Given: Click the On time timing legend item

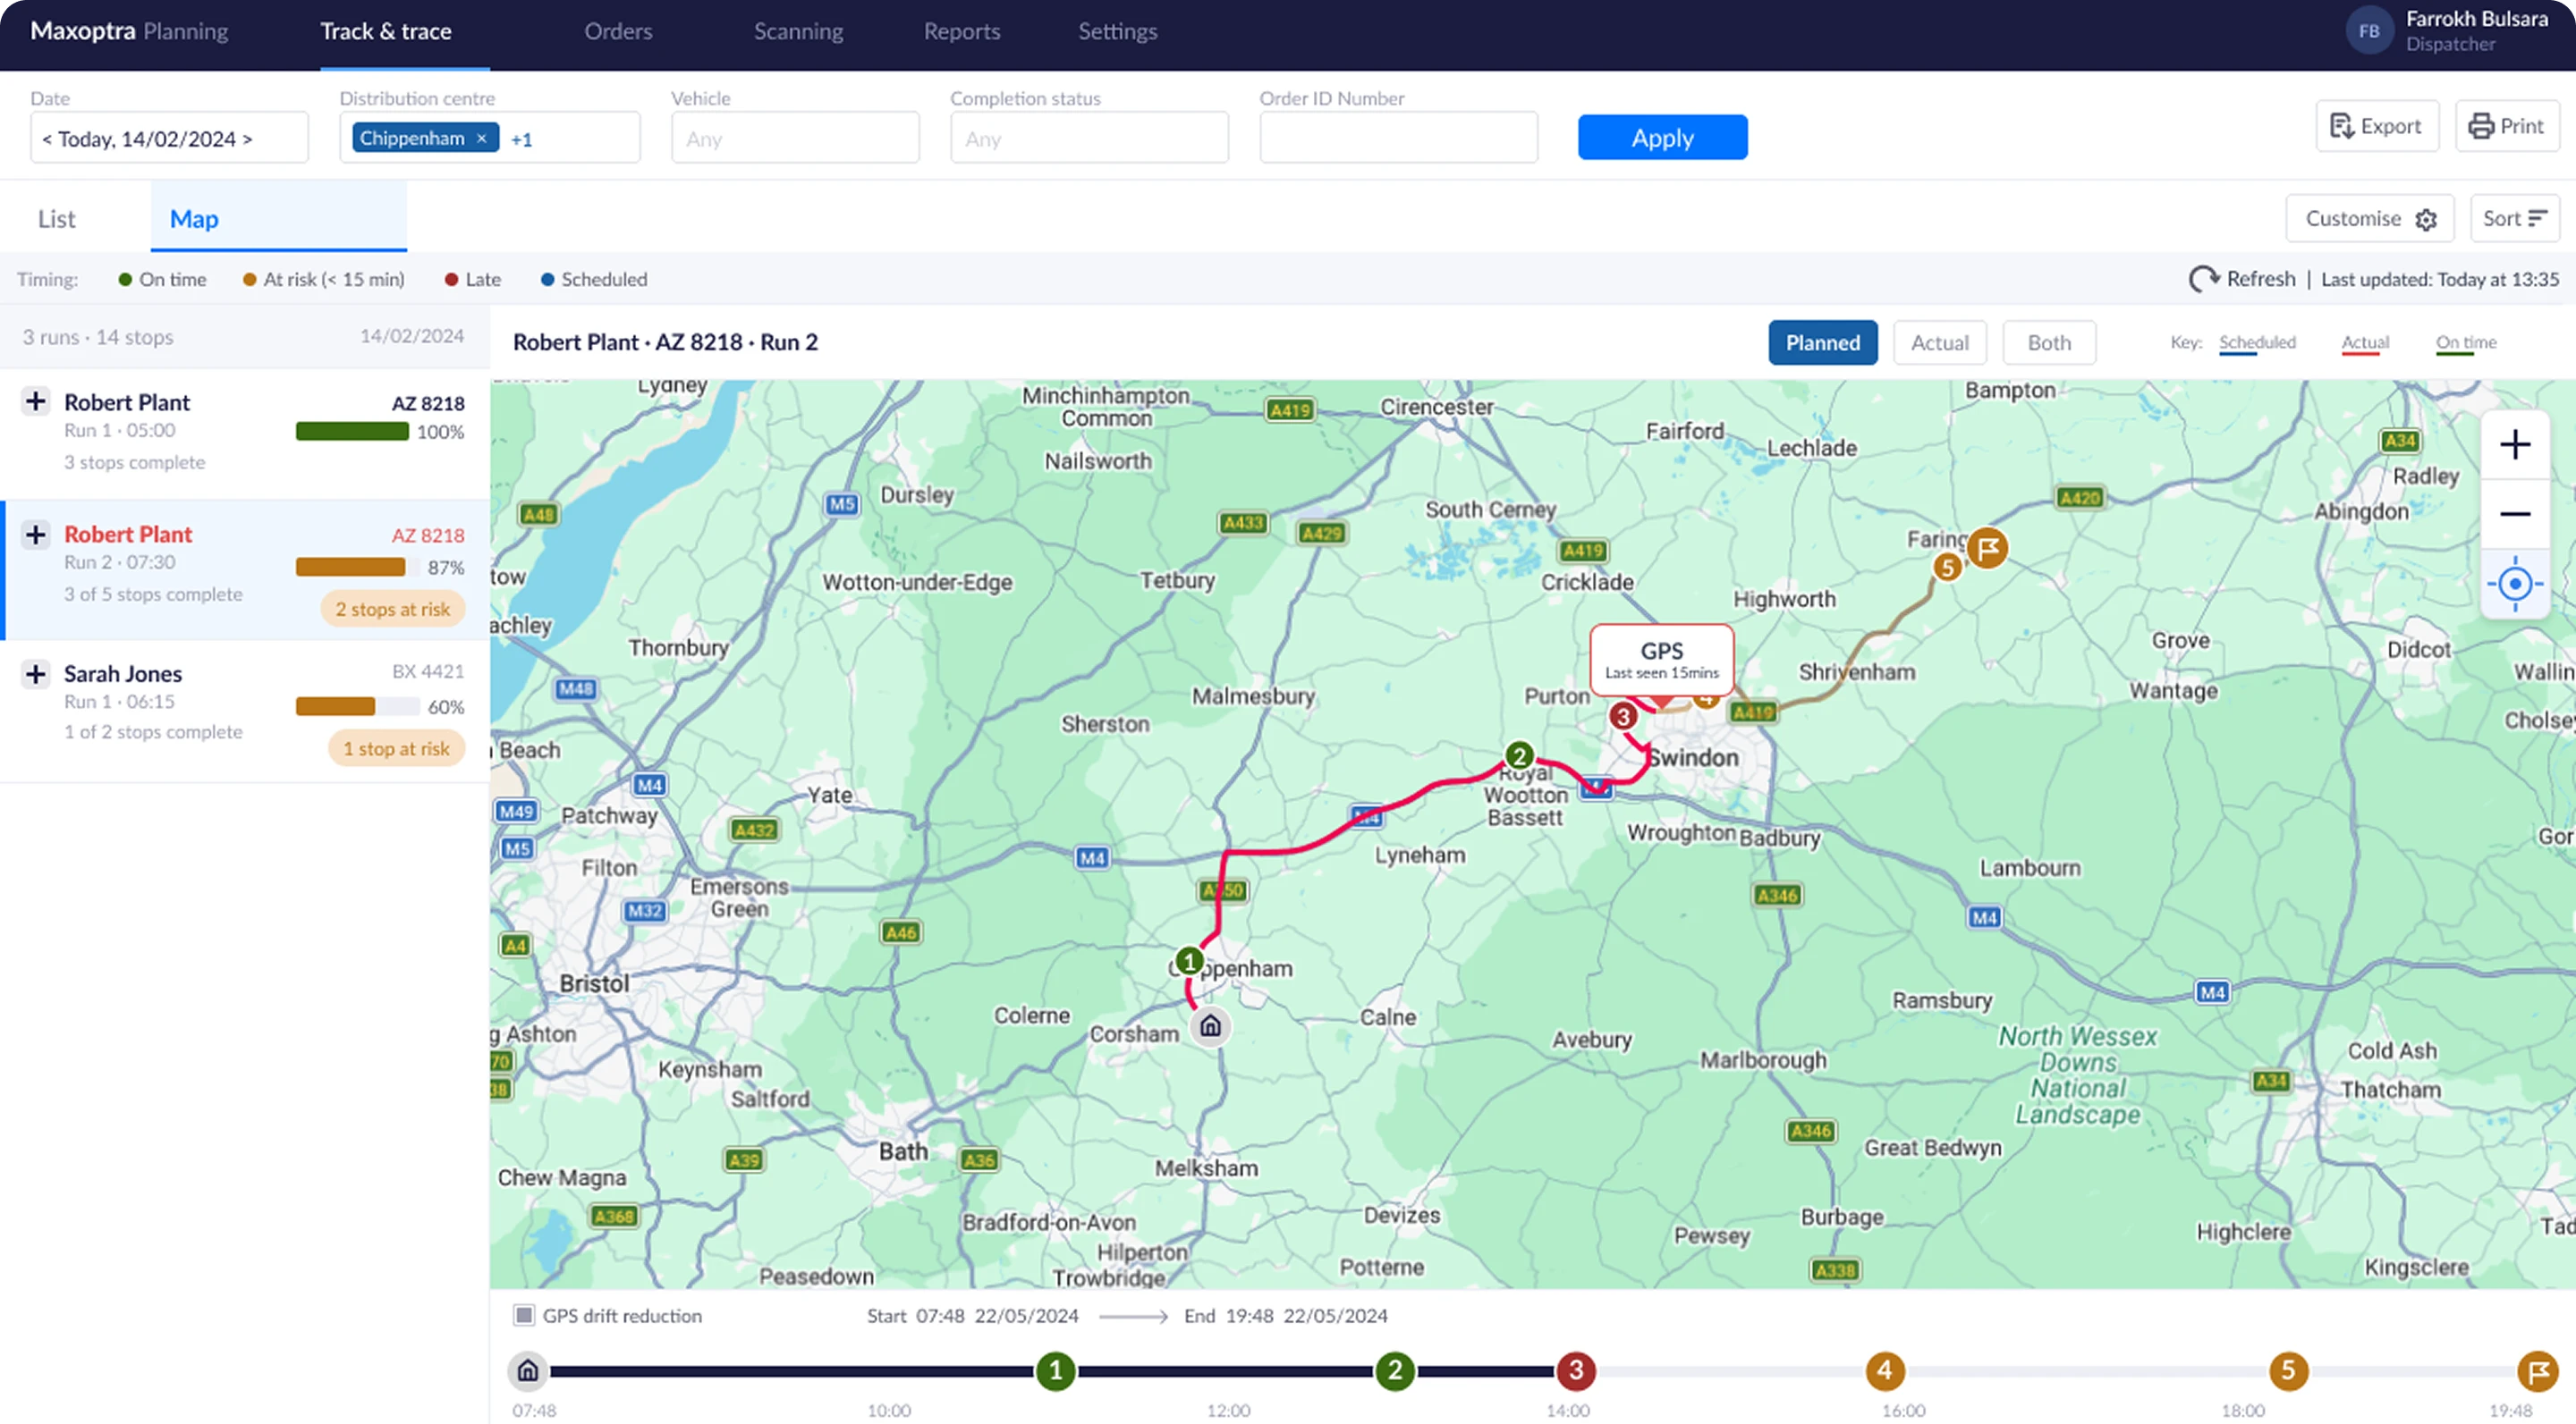Looking at the screenshot, I should click(x=163, y=280).
